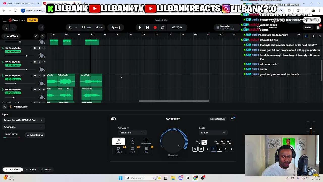Solo track 09 Voice/Audio
Image resolution: width=323 pixels, height=182 pixels.
(39, 89)
